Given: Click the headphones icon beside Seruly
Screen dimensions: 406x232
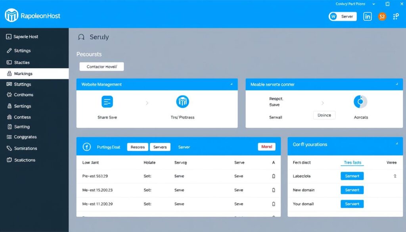Looking at the screenshot, I should (81, 37).
